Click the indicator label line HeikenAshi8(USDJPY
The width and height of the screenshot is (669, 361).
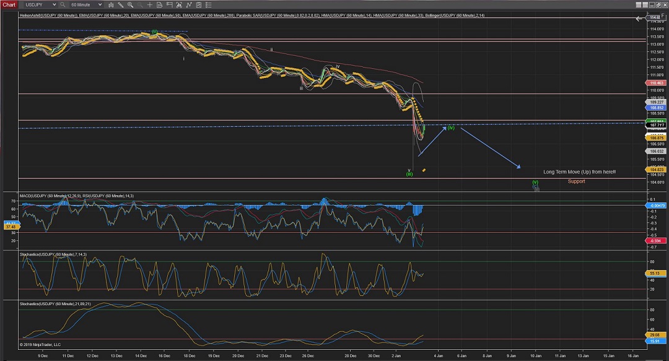(x=251, y=15)
